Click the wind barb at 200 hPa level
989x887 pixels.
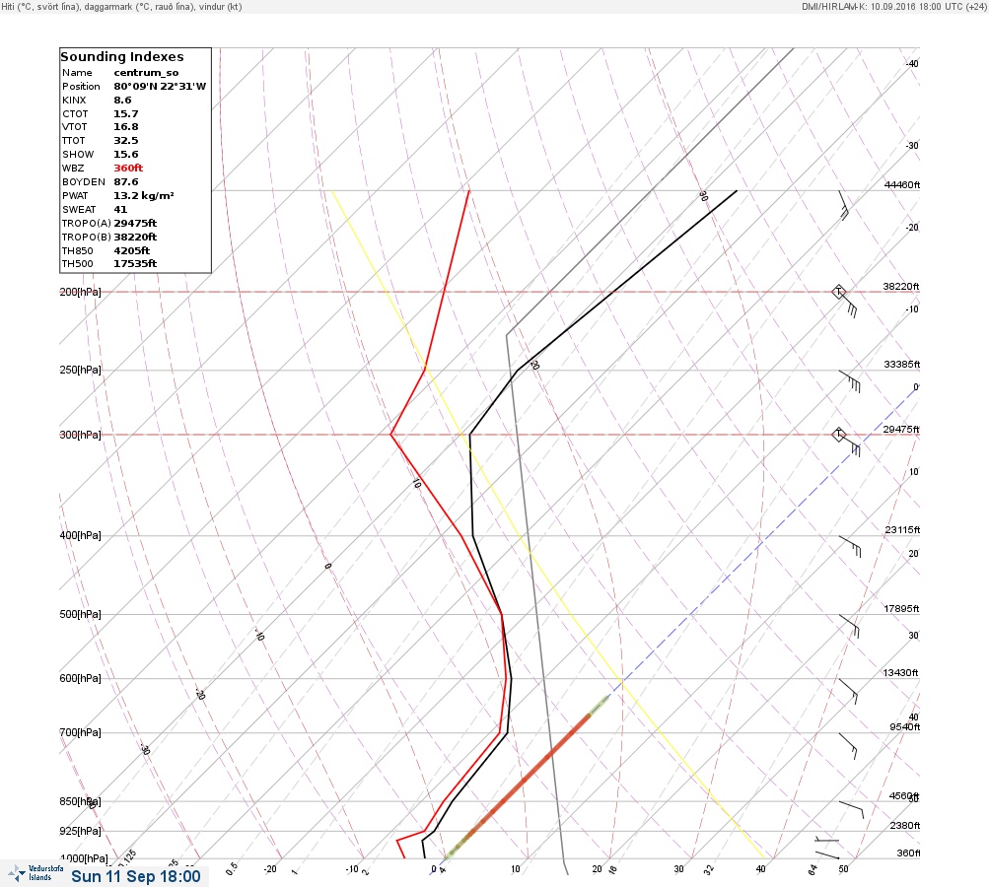[x=845, y=302]
